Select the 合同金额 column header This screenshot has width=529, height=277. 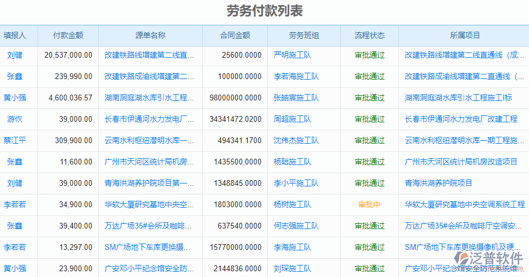point(235,35)
